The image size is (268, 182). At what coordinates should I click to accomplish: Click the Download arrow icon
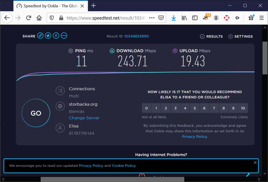point(112,51)
